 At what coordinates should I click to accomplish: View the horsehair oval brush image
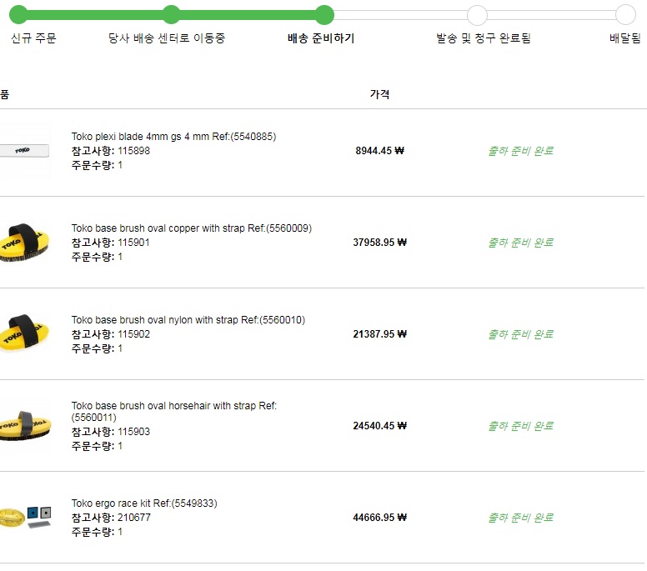click(24, 425)
